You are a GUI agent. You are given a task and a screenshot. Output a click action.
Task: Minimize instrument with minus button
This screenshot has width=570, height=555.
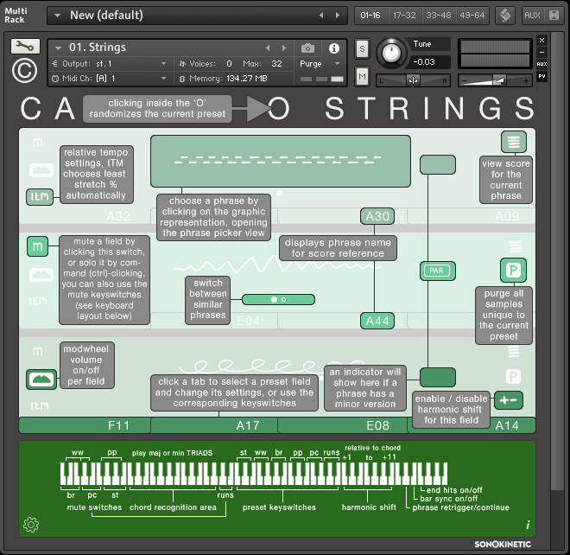(x=541, y=52)
